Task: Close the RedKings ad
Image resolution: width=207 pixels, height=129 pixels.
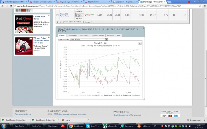Action: 49,16
